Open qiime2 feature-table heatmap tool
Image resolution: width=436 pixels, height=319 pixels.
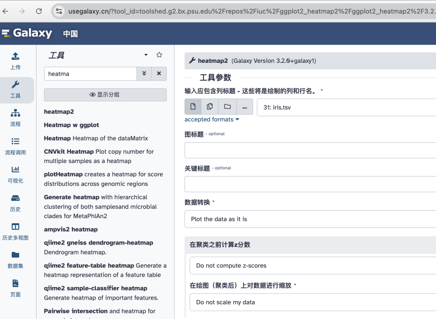(x=105, y=270)
